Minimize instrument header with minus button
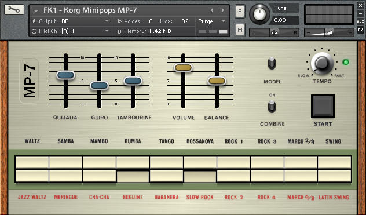 point(360,13)
